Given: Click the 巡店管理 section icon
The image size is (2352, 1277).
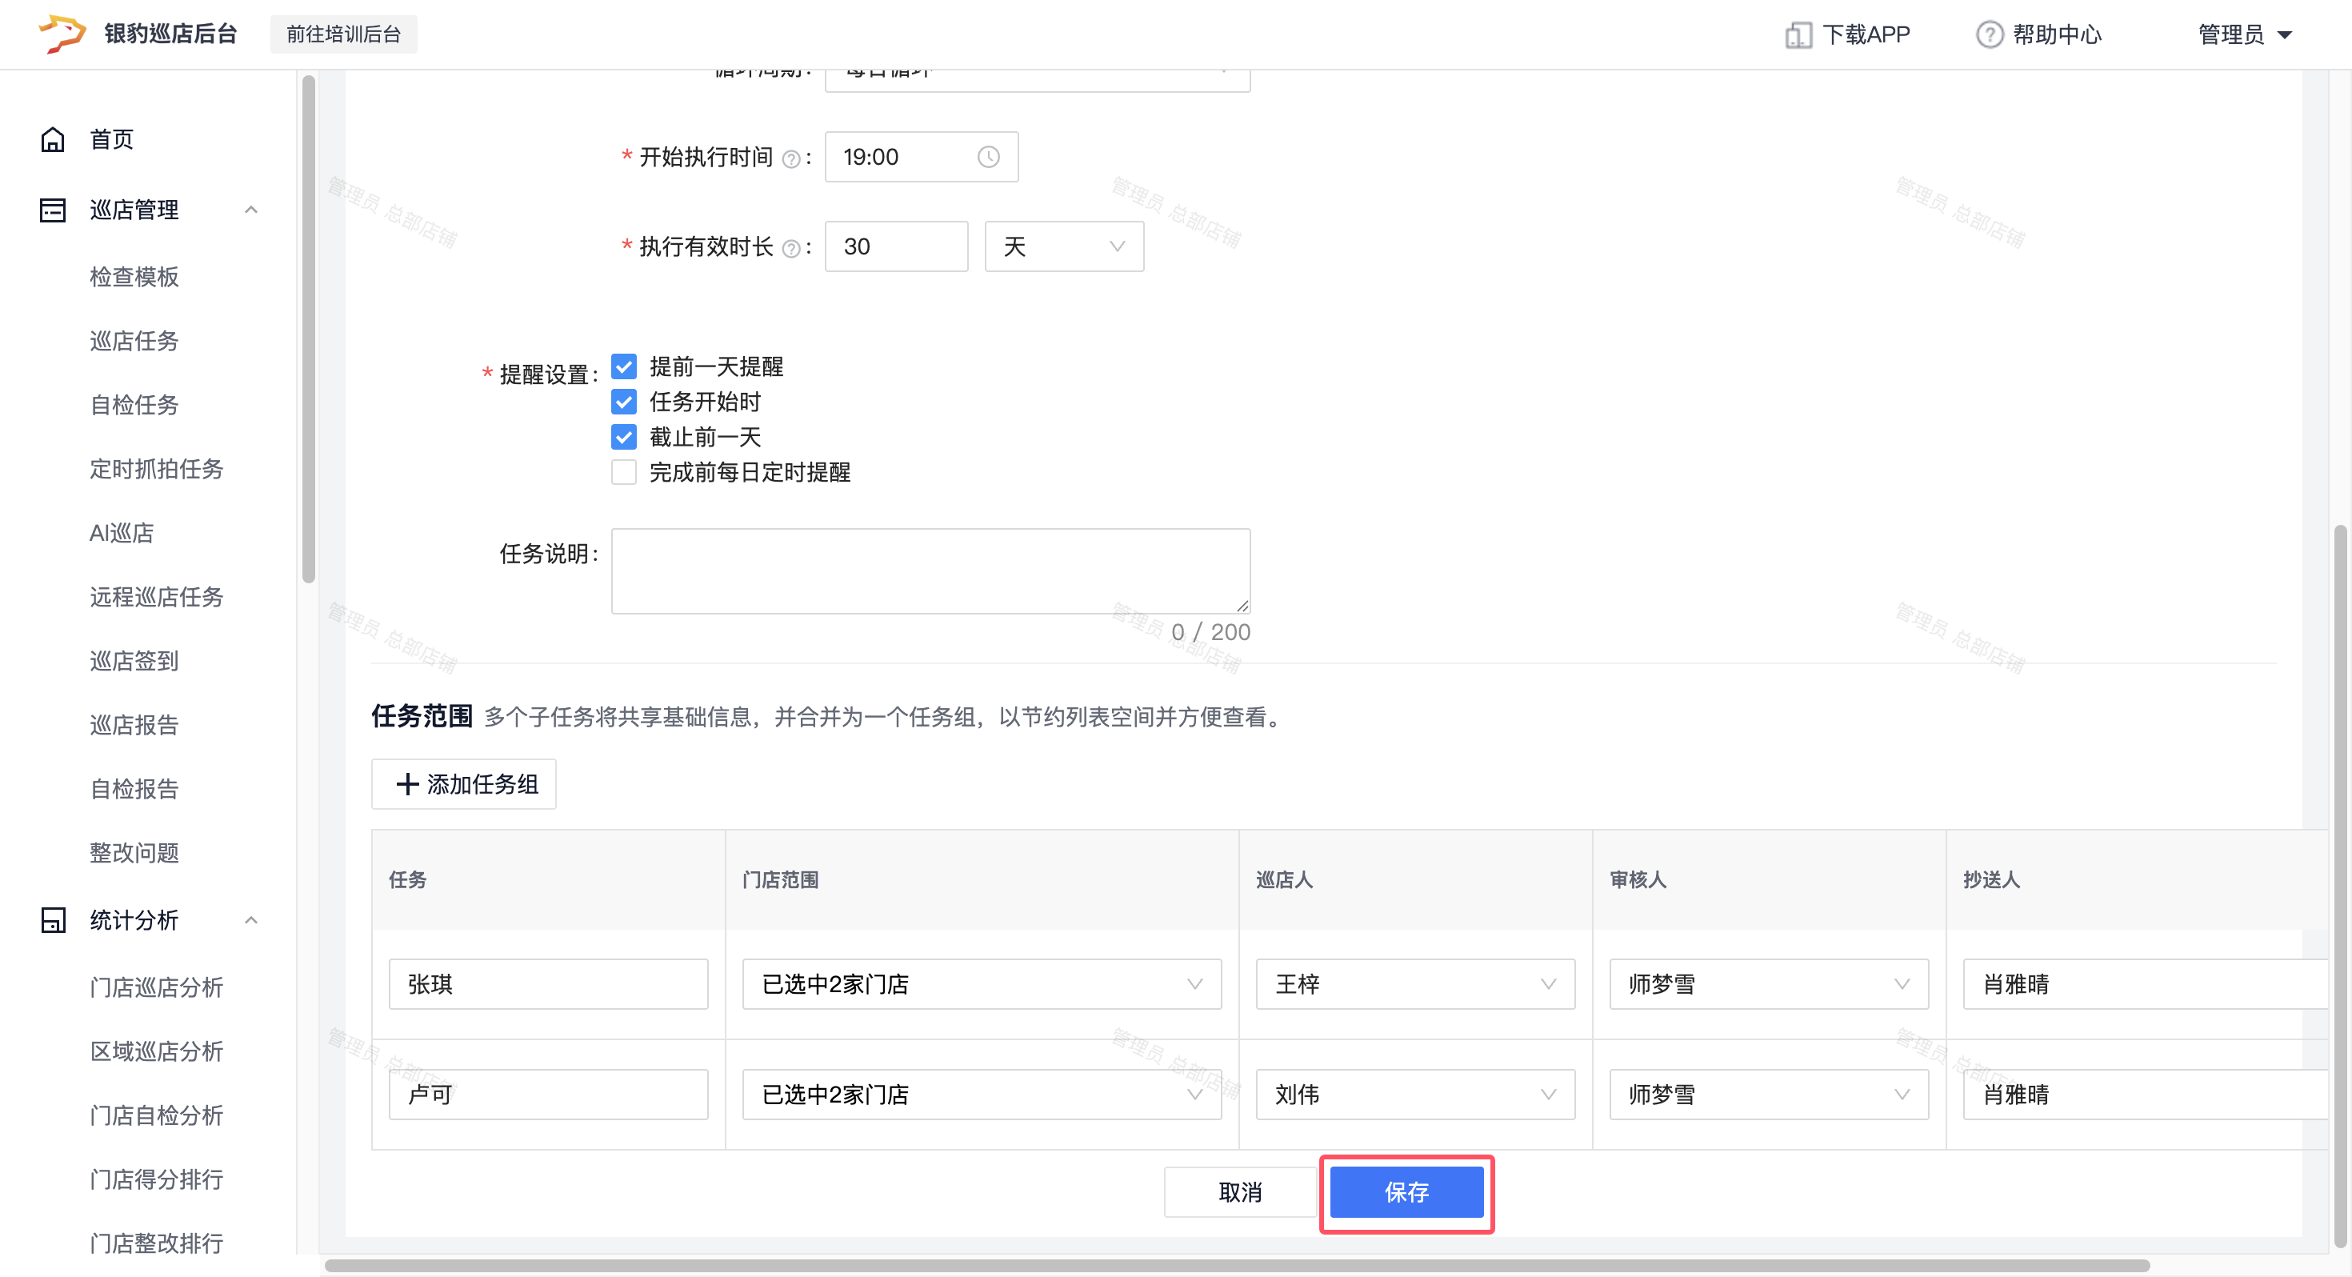Looking at the screenshot, I should point(53,210).
